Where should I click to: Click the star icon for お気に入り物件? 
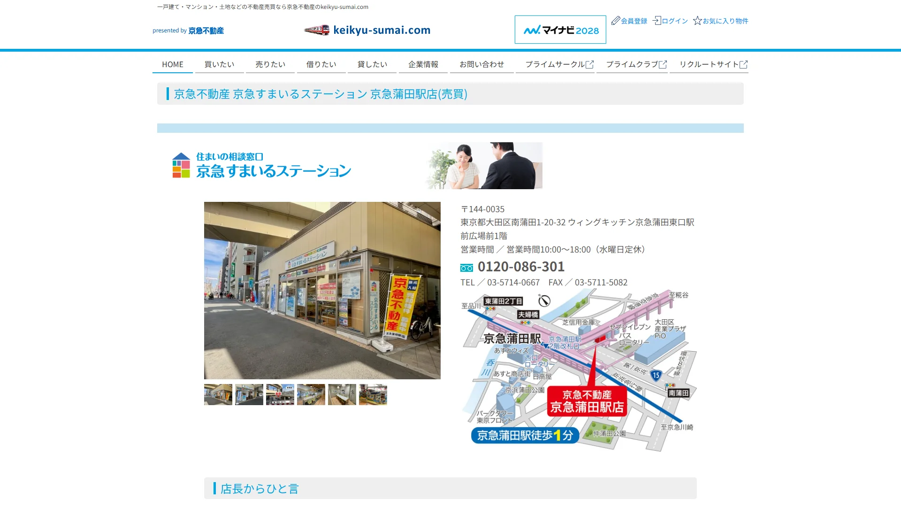(x=697, y=21)
